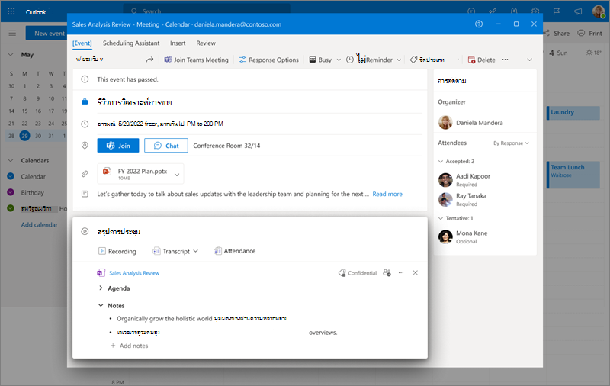Click Add notes

tap(129, 346)
